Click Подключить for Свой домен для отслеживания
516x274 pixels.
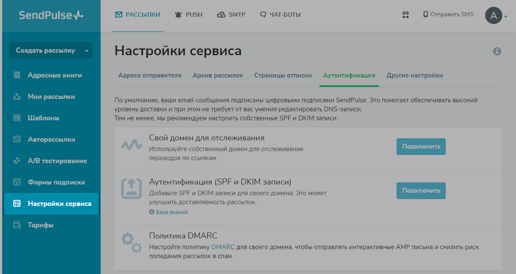pos(421,146)
